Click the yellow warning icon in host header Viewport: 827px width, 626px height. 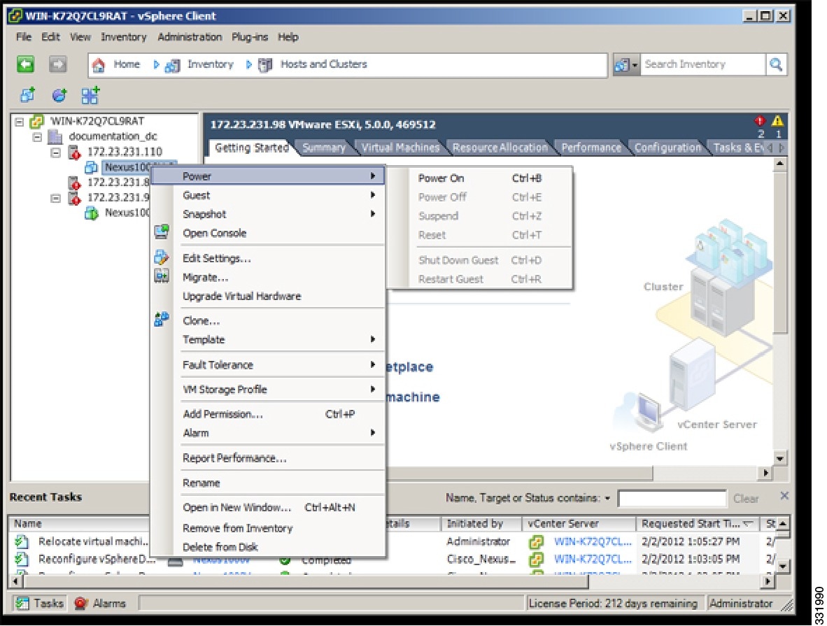777,121
